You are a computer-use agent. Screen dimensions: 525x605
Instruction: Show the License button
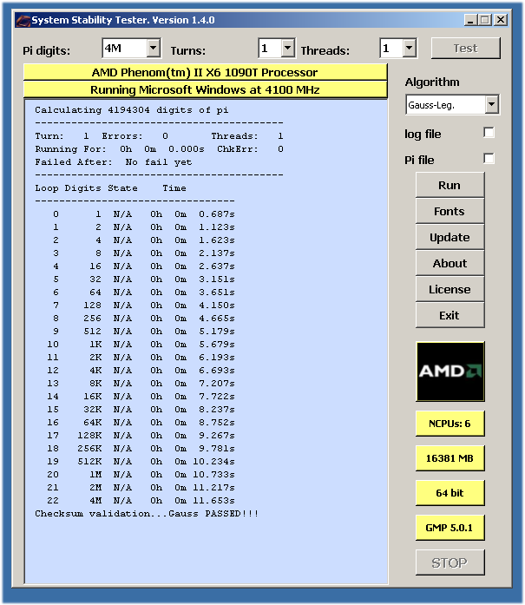[x=450, y=289]
